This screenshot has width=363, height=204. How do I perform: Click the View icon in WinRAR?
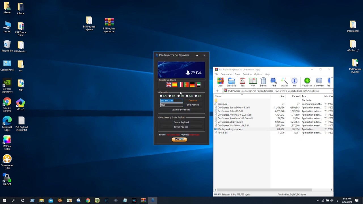[253, 82]
